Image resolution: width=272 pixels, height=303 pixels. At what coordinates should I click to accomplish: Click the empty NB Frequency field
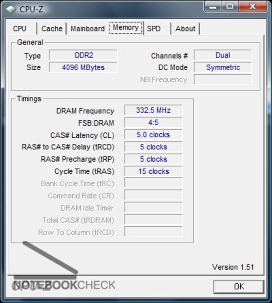click(223, 79)
